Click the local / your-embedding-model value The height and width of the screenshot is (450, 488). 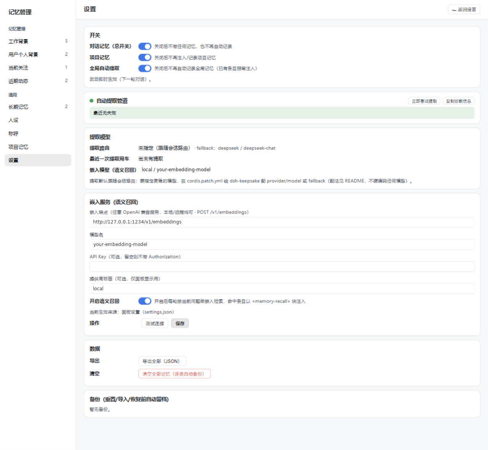click(176, 170)
